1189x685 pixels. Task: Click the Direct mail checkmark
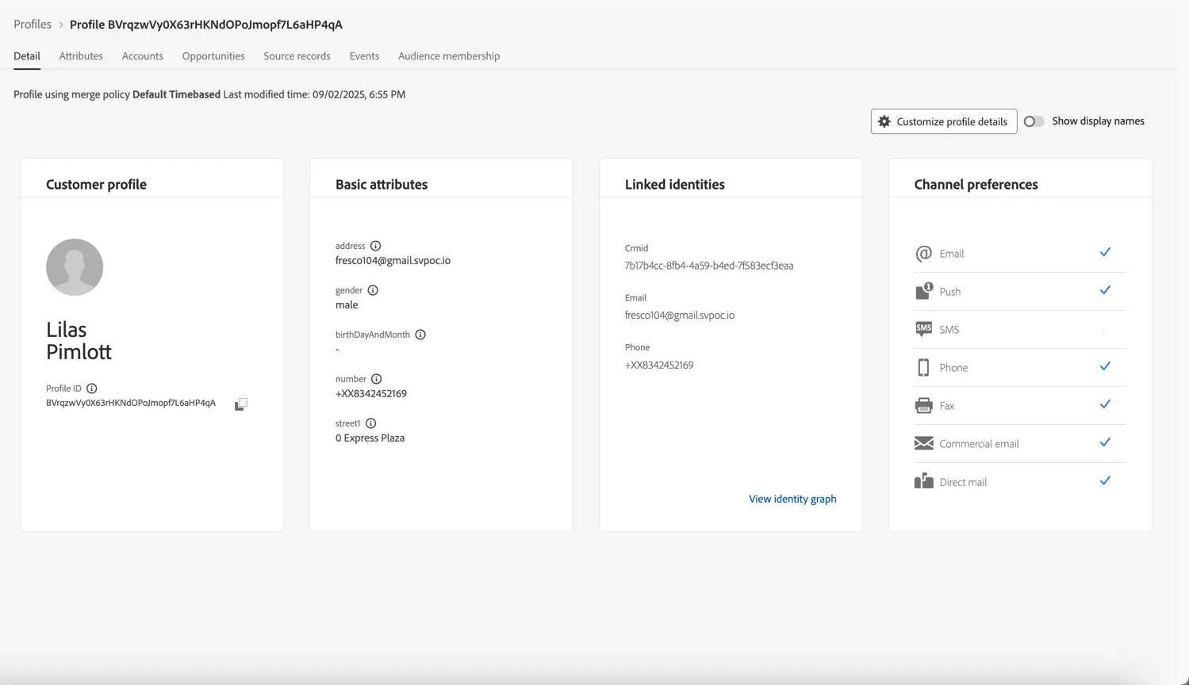pos(1105,480)
